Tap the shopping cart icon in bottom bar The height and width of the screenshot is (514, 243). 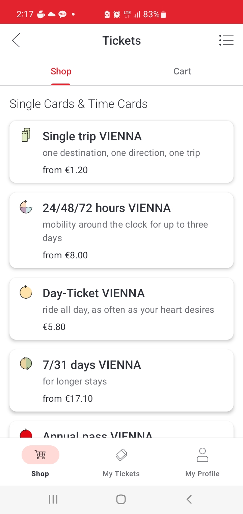[x=40, y=455]
